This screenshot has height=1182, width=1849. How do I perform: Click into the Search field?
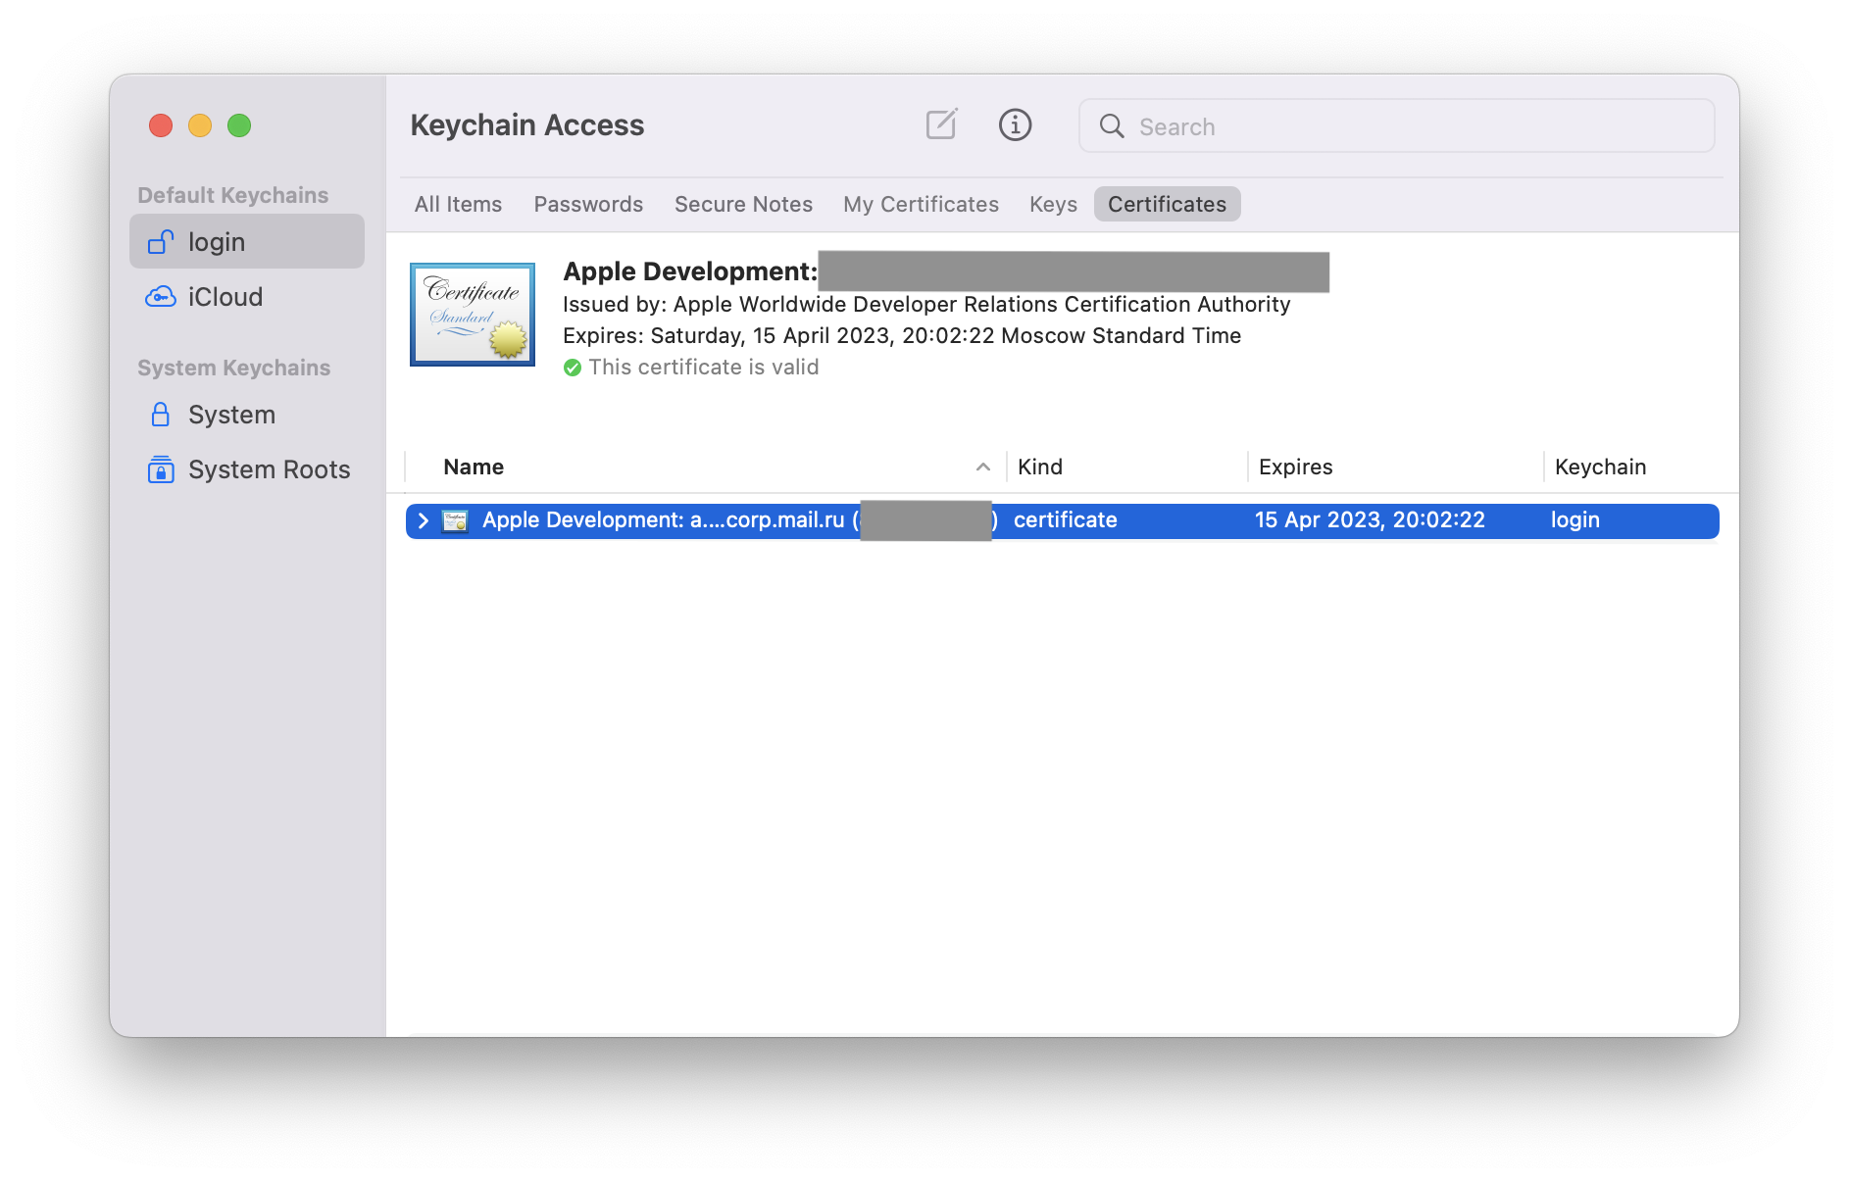pos(1396,125)
